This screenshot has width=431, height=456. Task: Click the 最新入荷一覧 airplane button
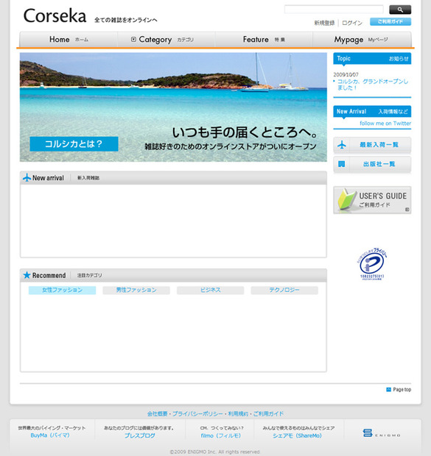[372, 145]
